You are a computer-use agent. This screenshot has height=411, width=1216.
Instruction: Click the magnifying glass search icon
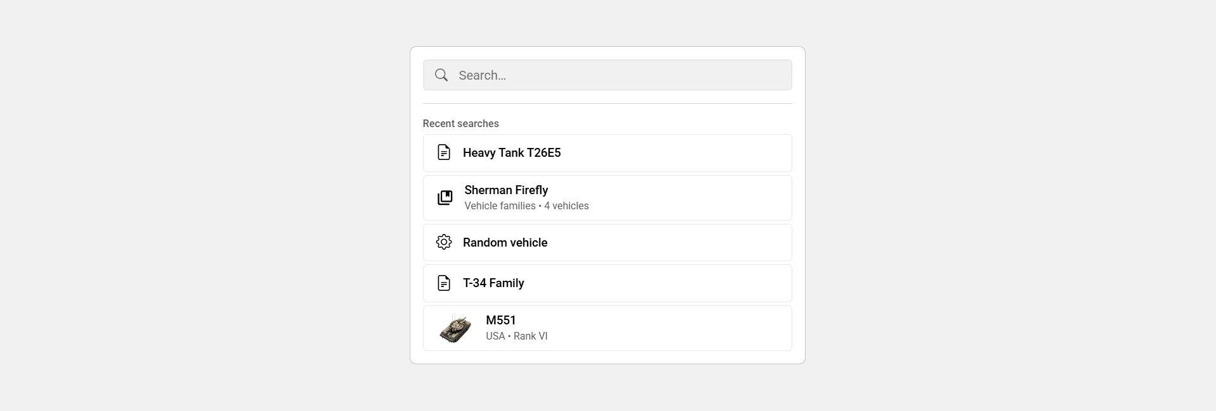coord(441,75)
